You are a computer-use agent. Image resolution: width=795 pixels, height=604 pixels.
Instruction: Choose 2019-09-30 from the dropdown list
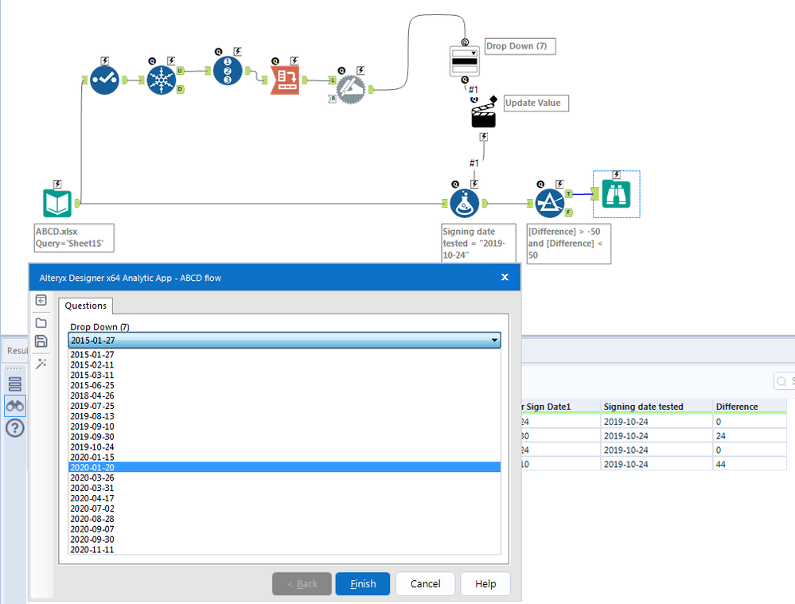[284, 437]
